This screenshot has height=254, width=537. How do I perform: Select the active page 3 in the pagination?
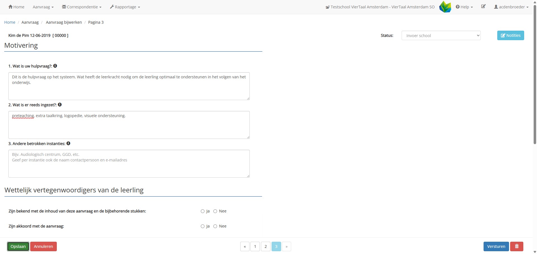[276, 246]
